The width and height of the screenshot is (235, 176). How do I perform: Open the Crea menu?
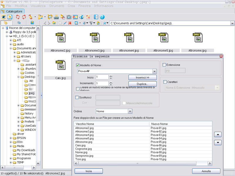(x=71, y=6)
